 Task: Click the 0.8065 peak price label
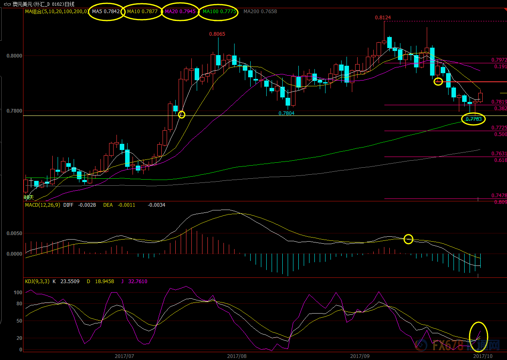(217, 34)
